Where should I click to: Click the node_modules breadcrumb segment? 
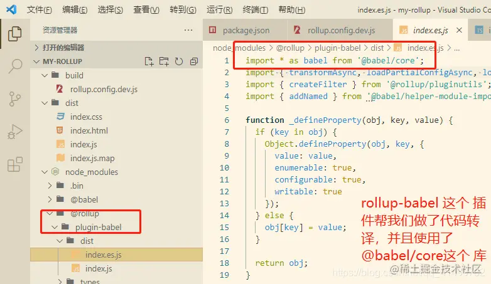239,48
